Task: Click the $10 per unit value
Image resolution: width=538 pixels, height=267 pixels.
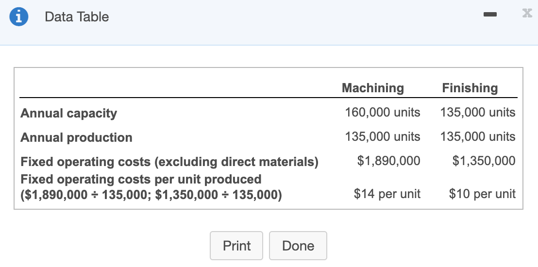Action: (x=482, y=194)
